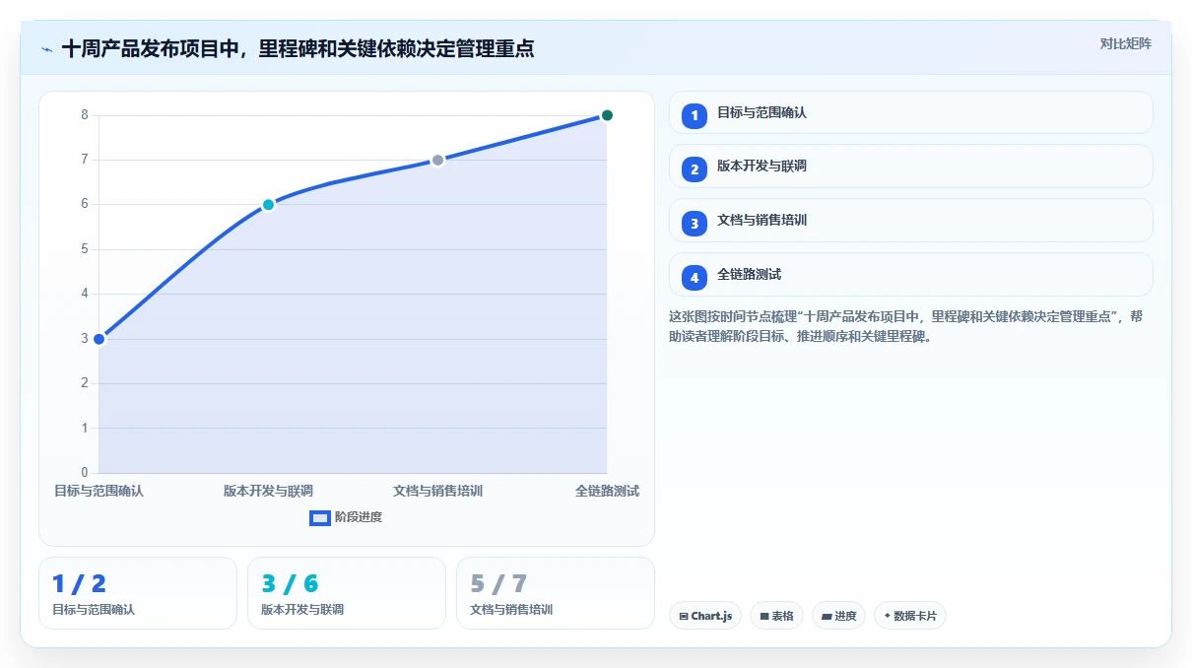
Task: Click the cyan data point at value 6
Action: pyautogui.click(x=268, y=205)
